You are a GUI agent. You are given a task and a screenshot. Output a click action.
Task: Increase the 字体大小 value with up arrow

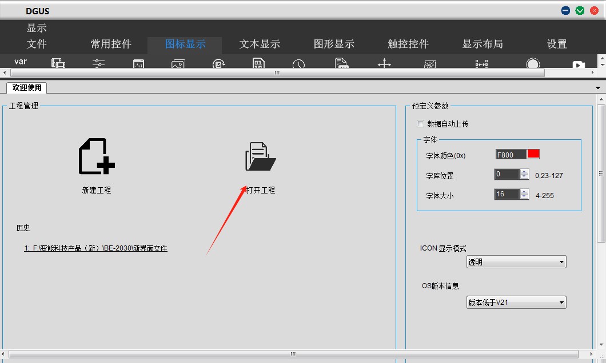(x=524, y=191)
